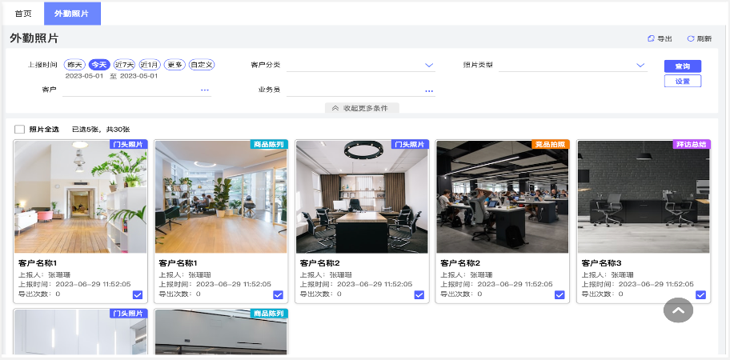Select the 近1月 time filter

(x=150, y=65)
